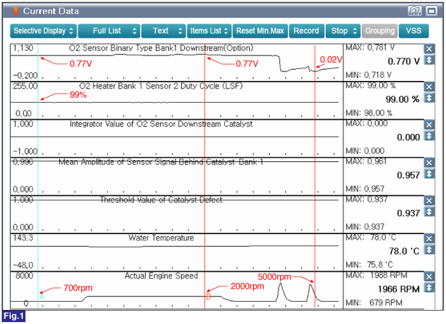The width and height of the screenshot is (446, 324).
Task: Move the O2 Sensor Binary Type graph arrows
Action: click(x=429, y=60)
